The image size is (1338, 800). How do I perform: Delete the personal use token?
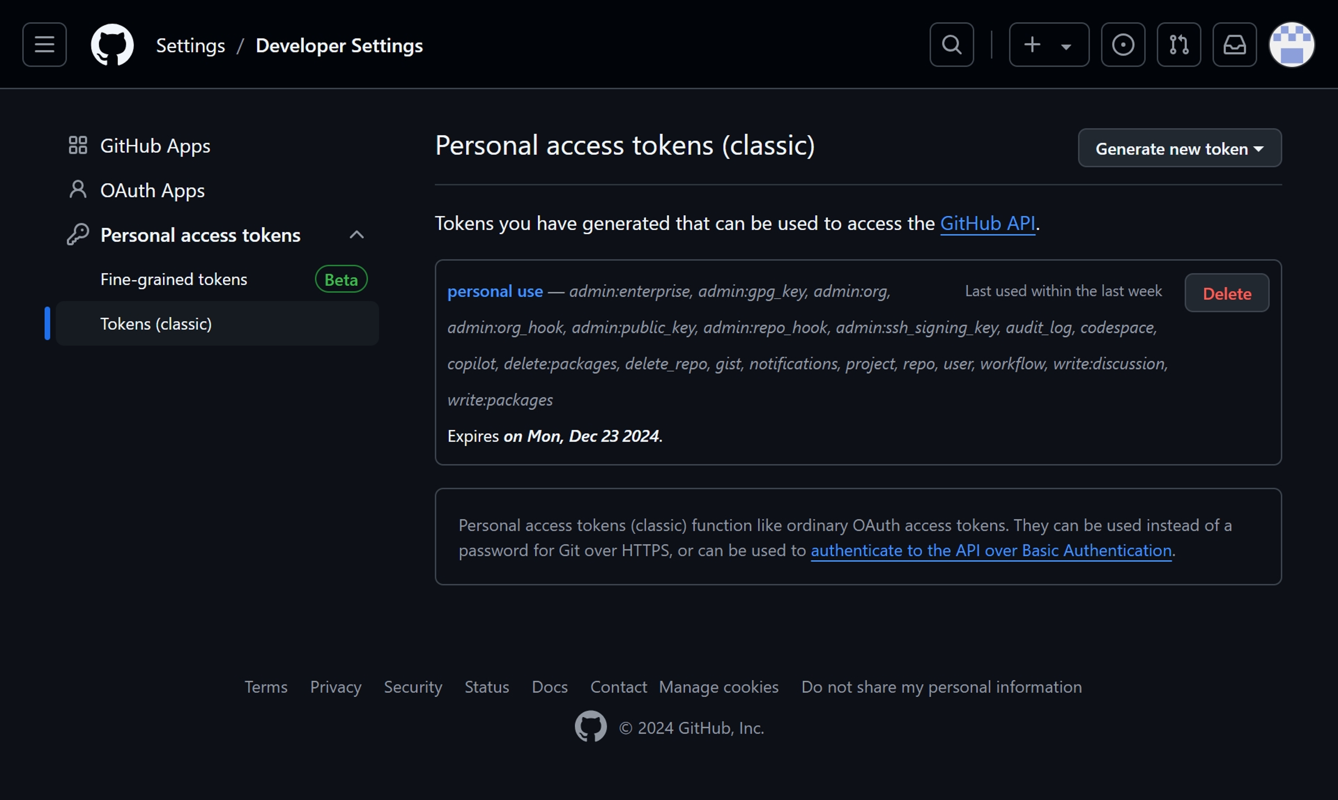click(x=1226, y=293)
